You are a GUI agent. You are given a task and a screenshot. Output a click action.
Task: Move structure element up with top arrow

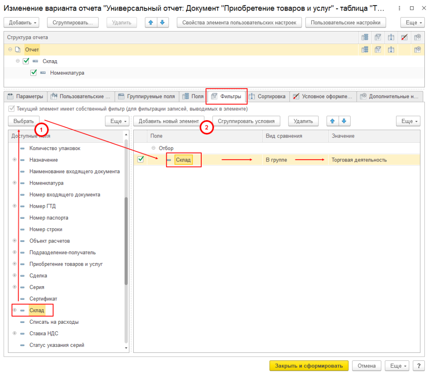point(151,23)
